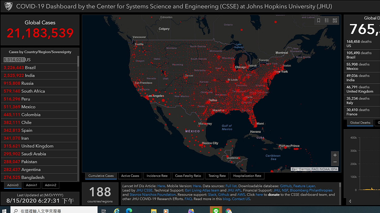The height and width of the screenshot is (213, 380).
Task: Open the basemap gallery grid icon
Action: [x=335, y=21]
